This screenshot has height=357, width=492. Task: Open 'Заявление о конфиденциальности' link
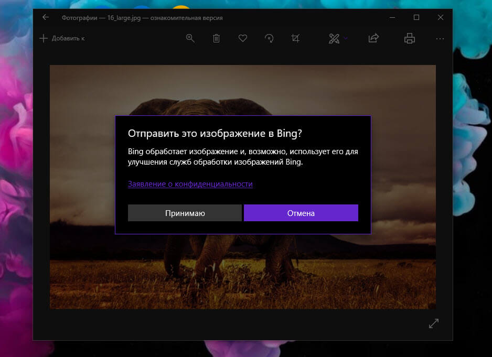[190, 184]
